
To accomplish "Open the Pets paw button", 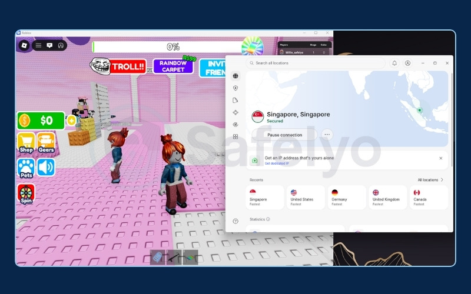I will pos(26,168).
